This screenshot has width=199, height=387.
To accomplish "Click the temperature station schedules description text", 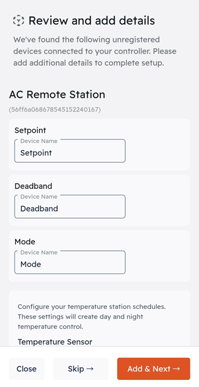I will (x=92, y=316).
